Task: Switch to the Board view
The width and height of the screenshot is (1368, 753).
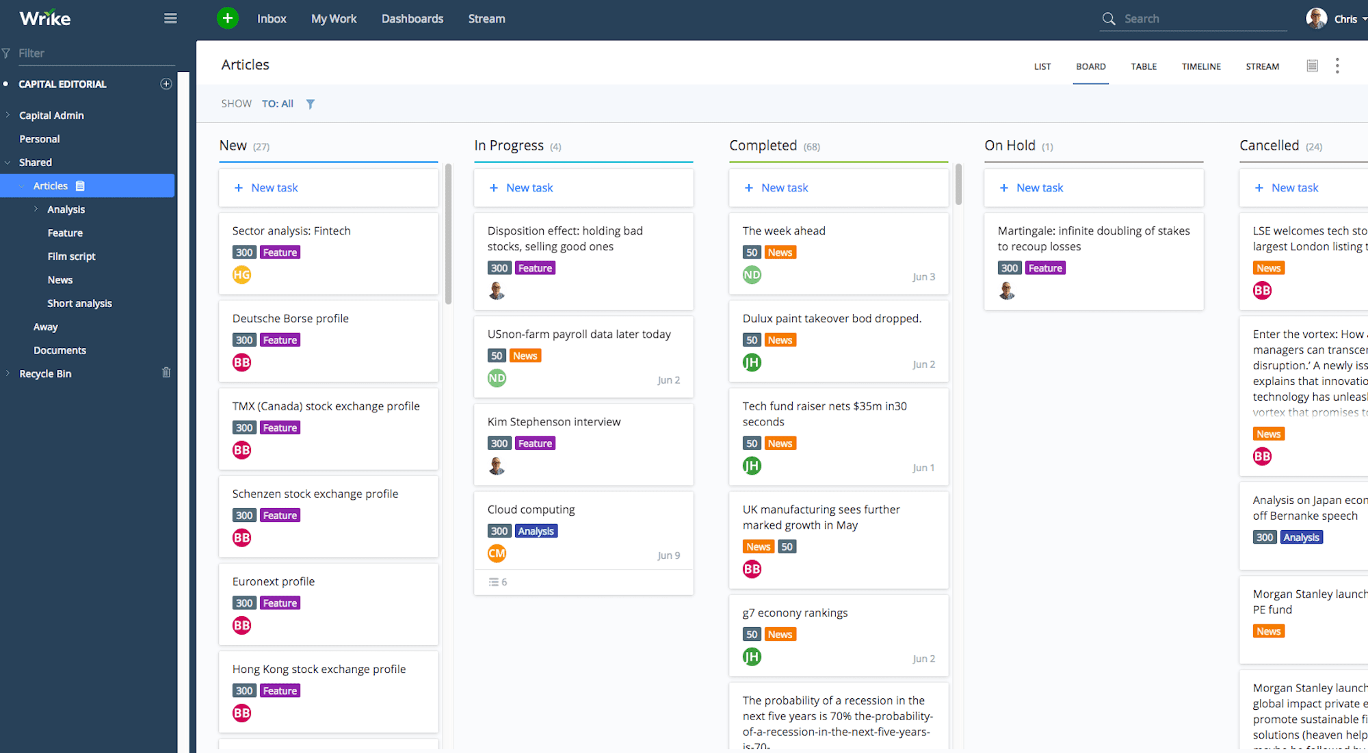Action: click(x=1091, y=66)
